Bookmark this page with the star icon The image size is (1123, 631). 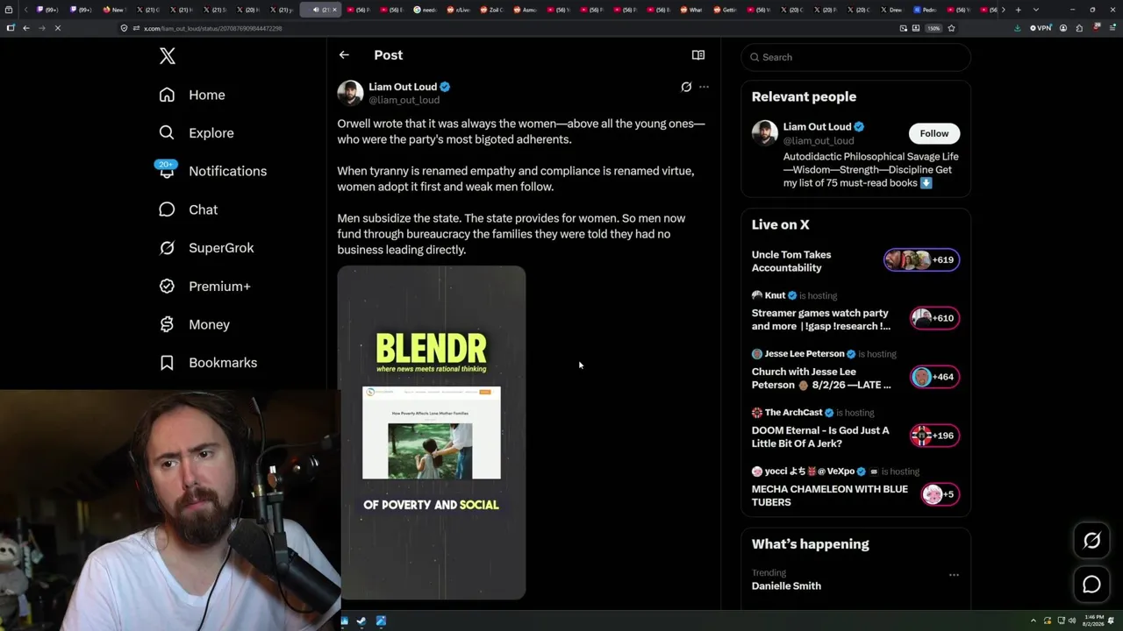coord(951,28)
